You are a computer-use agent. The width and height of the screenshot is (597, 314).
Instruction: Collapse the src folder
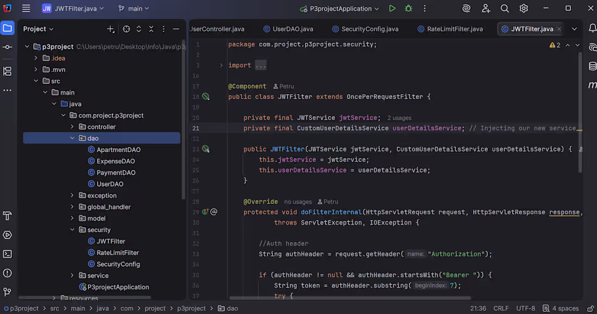click(36, 81)
